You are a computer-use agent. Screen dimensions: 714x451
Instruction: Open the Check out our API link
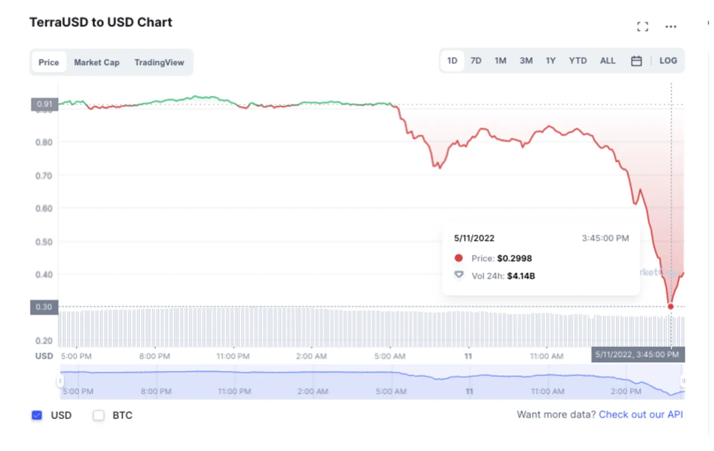pos(640,414)
